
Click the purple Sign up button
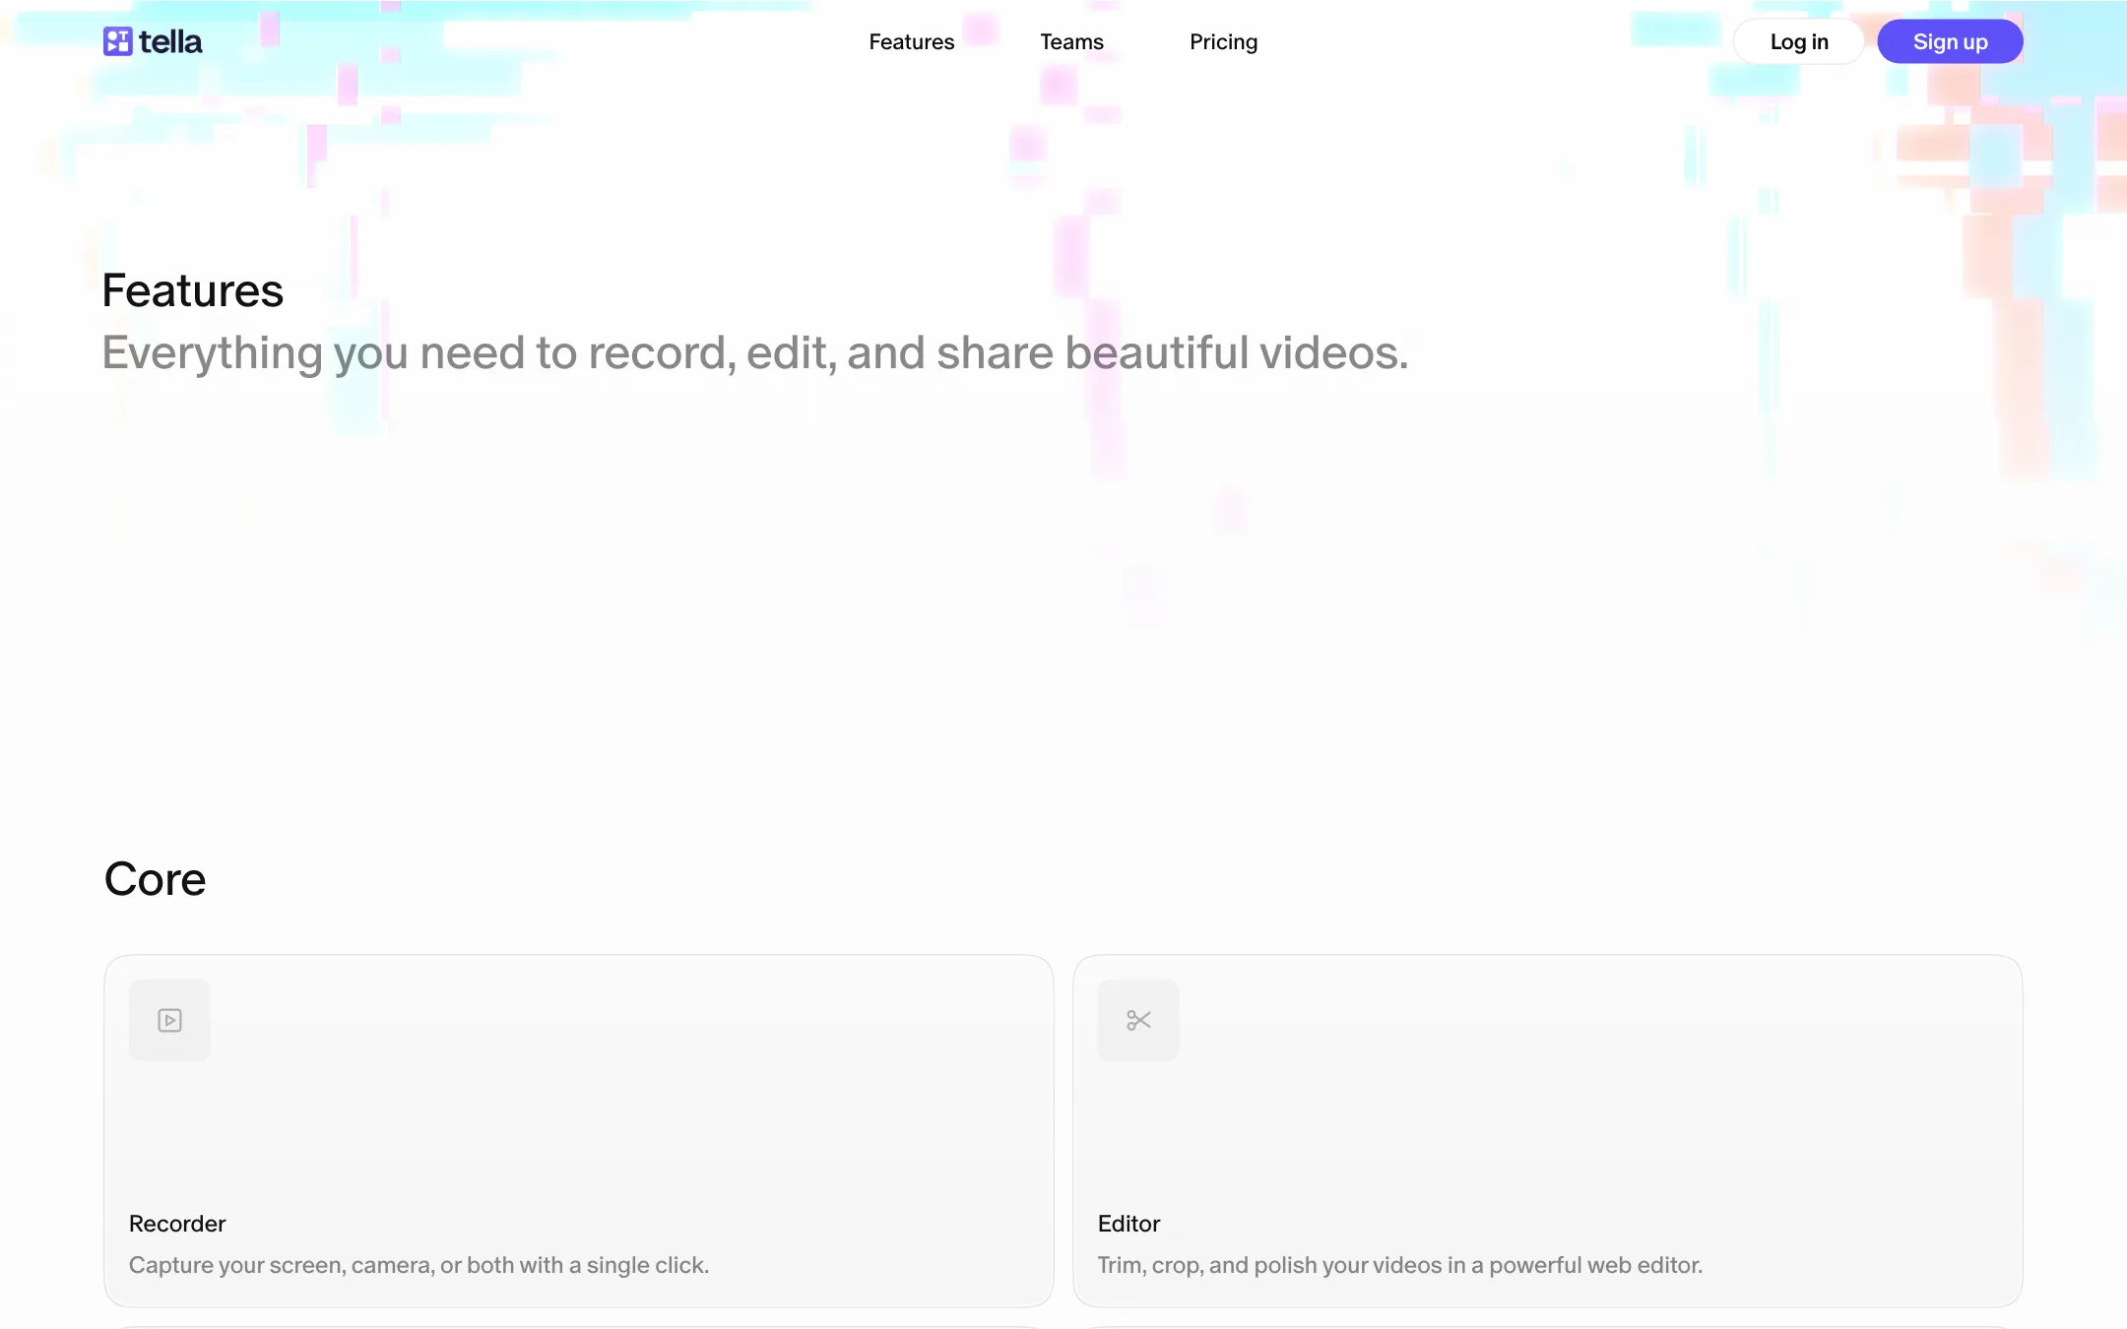pyautogui.click(x=1950, y=41)
